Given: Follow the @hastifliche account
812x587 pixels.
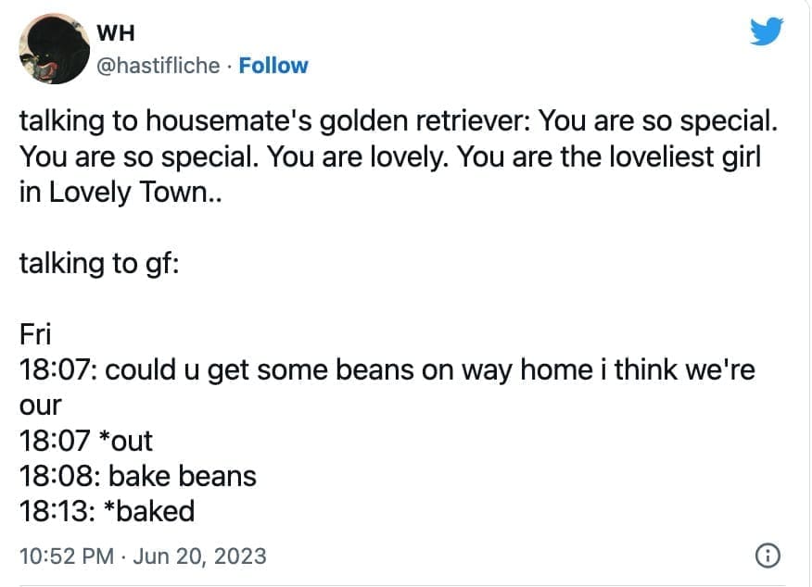Looking at the screenshot, I should tap(273, 66).
